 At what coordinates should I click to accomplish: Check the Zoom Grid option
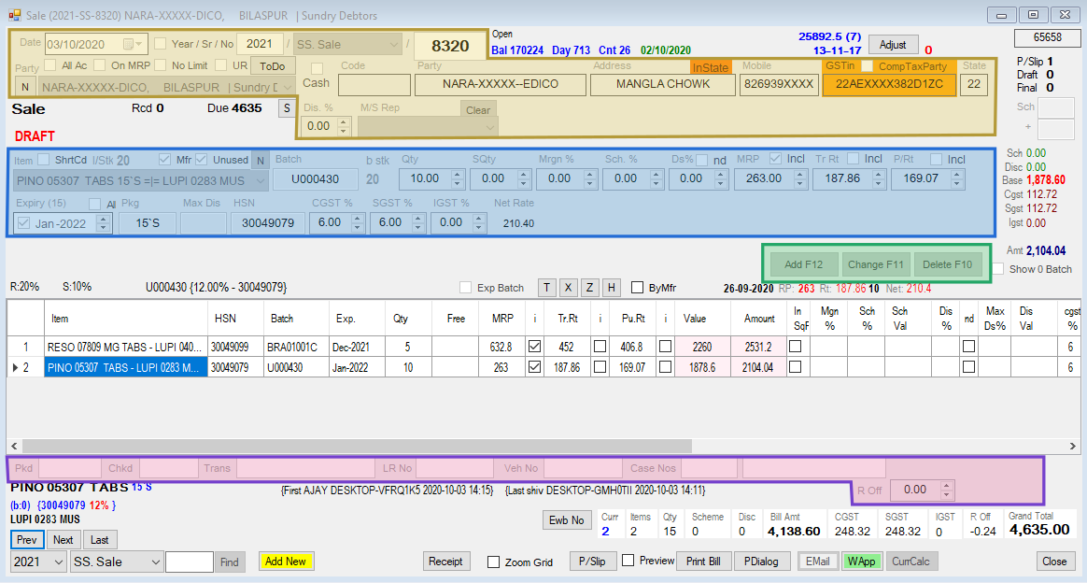(494, 562)
